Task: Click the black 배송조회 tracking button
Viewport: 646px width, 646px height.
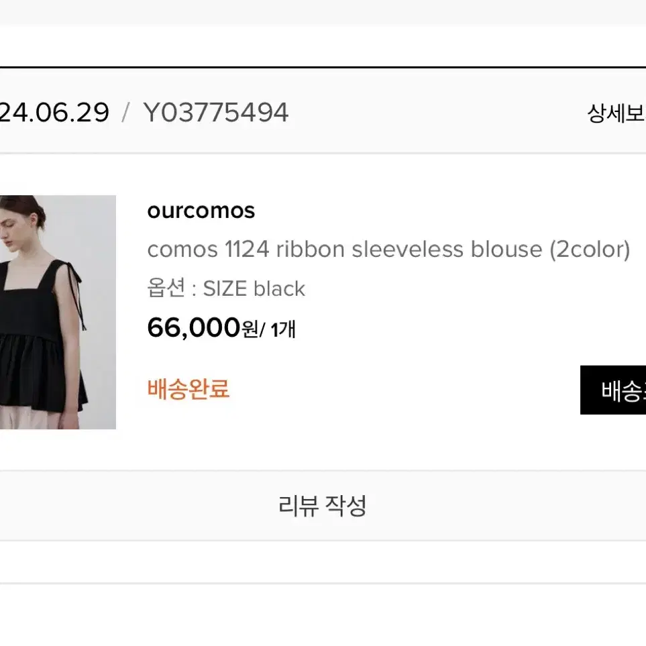Action: [x=613, y=390]
